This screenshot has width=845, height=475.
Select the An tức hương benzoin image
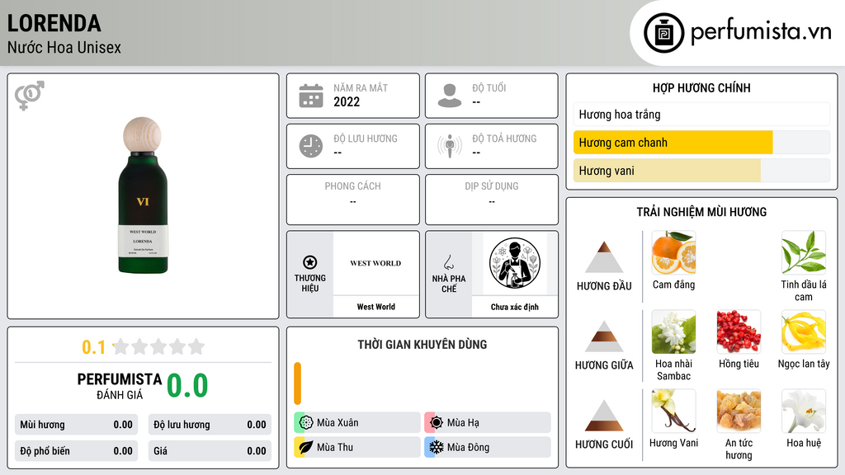click(x=739, y=411)
